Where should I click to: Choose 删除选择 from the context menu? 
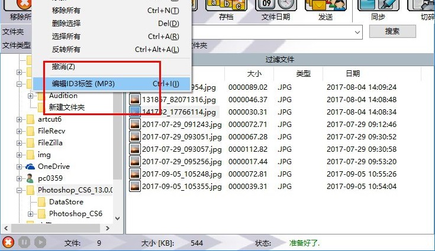pyautogui.click(x=112, y=24)
